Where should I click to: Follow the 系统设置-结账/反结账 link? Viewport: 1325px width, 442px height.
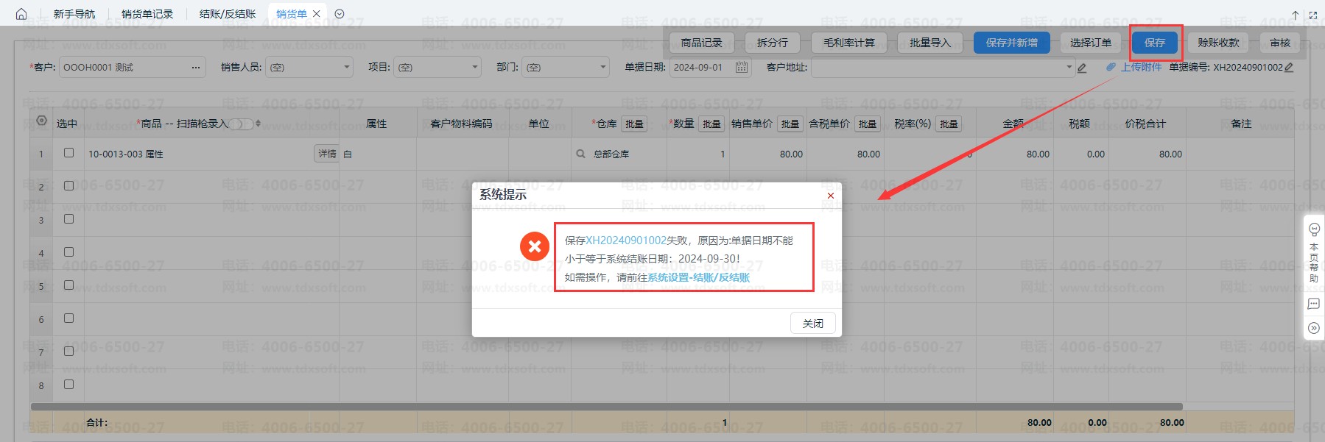pos(698,277)
